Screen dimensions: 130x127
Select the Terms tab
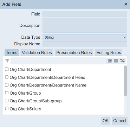tap(12, 53)
